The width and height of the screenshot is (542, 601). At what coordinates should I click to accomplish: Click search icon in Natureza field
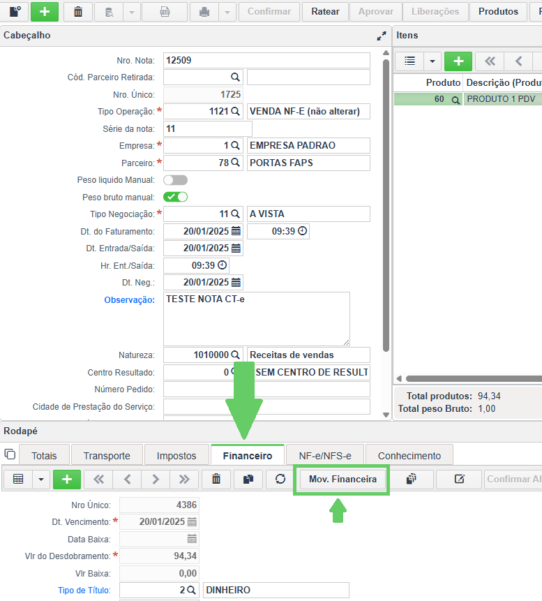click(x=235, y=355)
